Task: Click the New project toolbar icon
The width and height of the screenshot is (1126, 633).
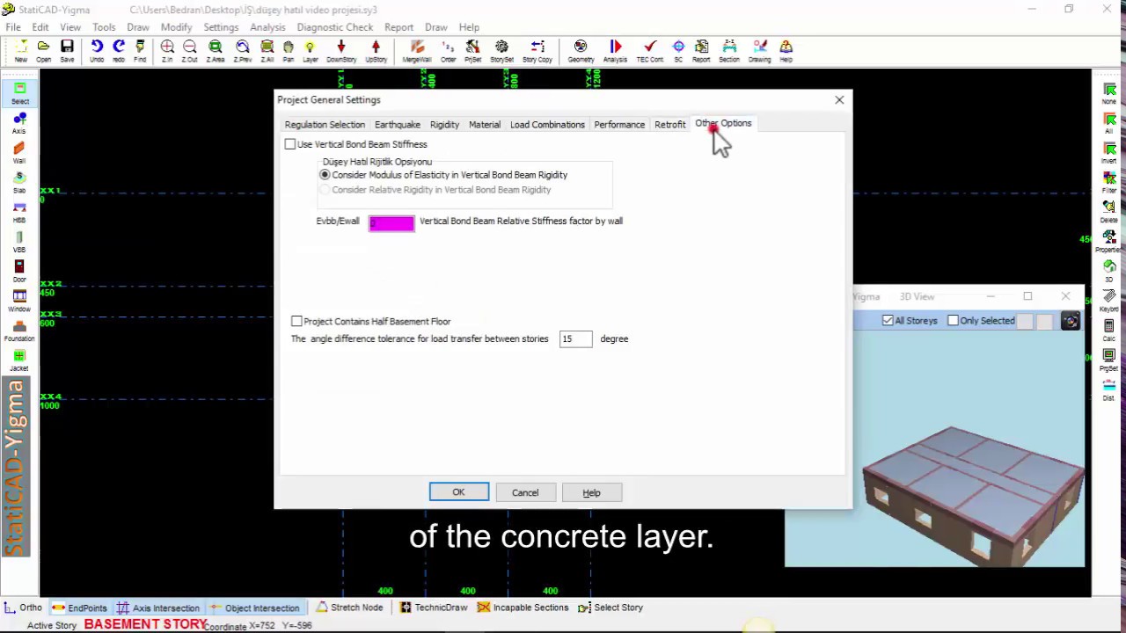Action: [20, 50]
